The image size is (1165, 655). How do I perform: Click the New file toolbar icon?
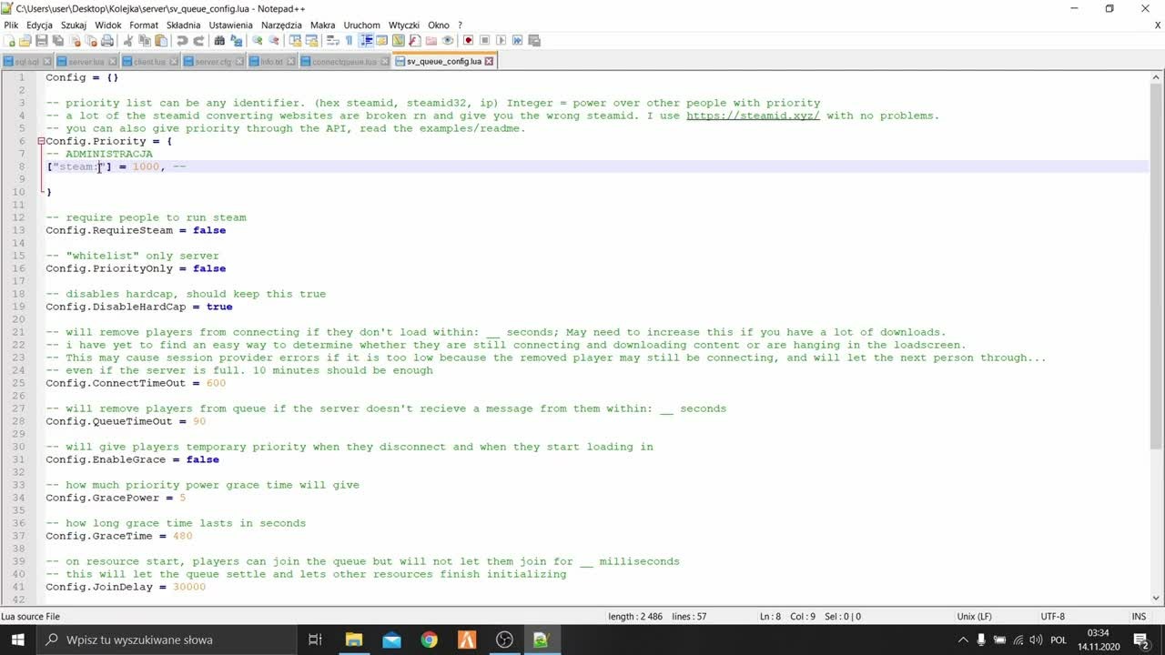[9, 40]
